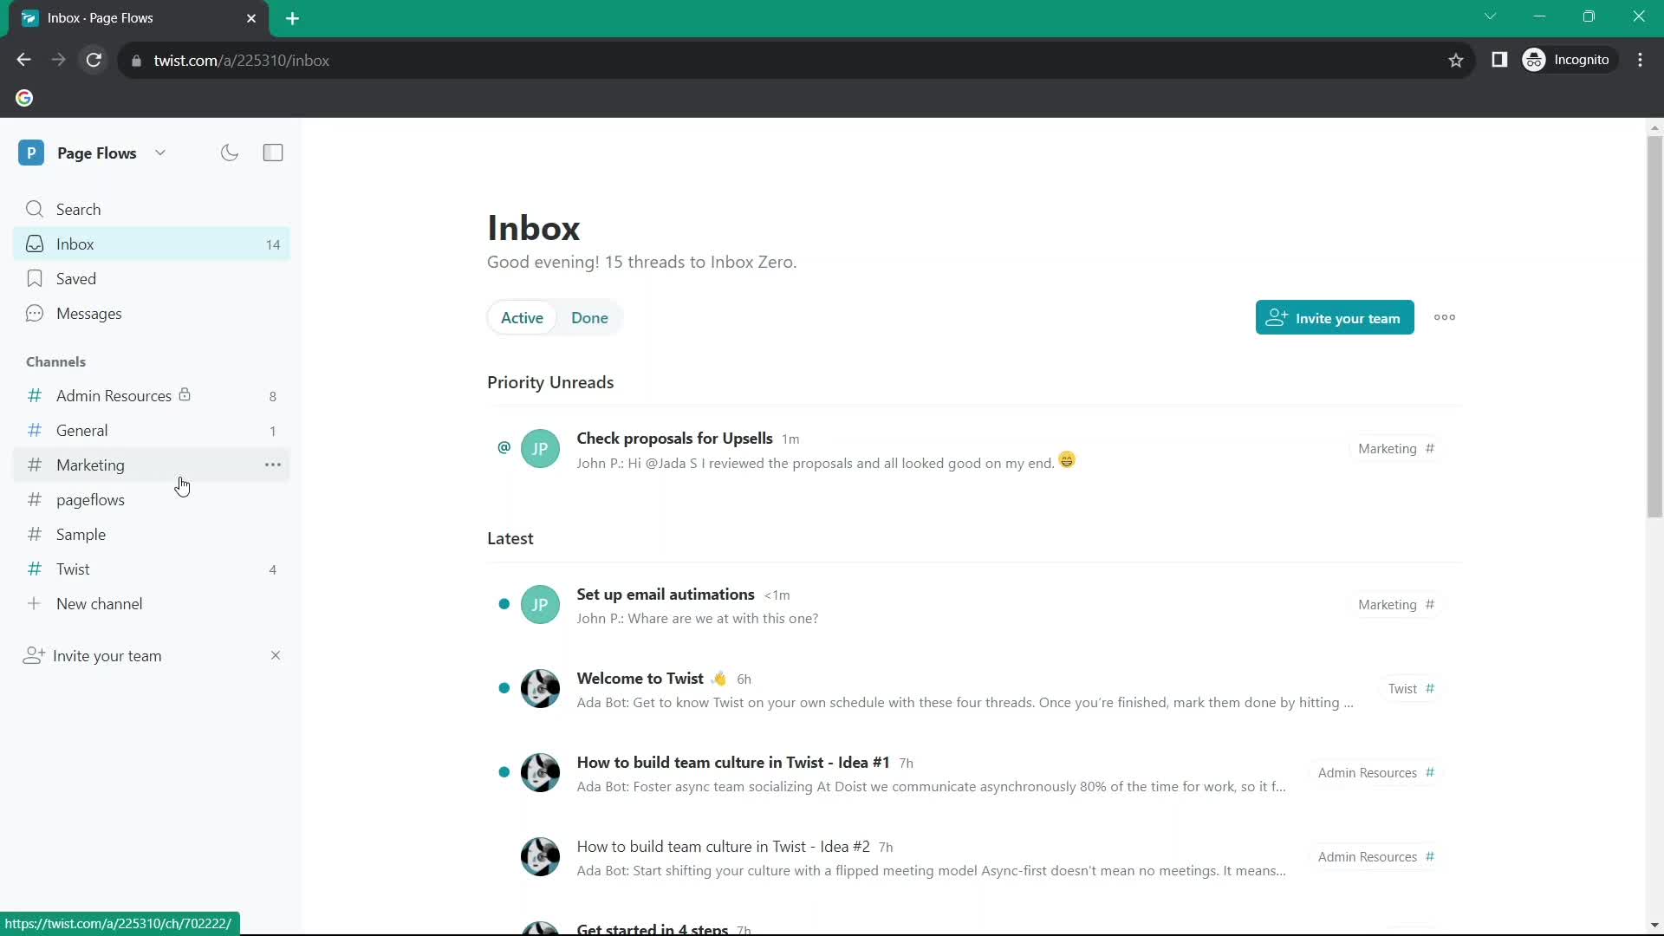1664x936 pixels.
Task: Click the Page Flows workspace icon
Action: click(x=31, y=152)
